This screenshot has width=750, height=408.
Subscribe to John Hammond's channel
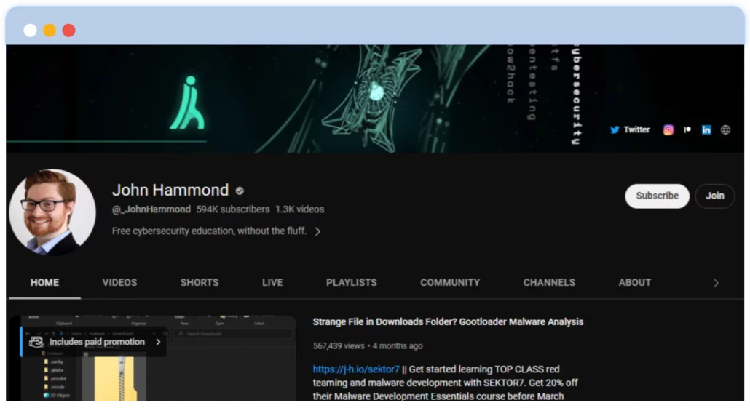[x=657, y=196]
